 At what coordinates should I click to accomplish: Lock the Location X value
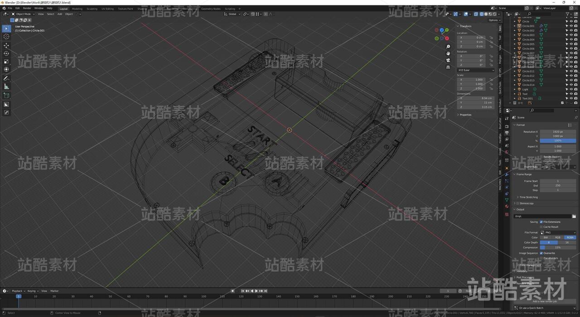491,38
